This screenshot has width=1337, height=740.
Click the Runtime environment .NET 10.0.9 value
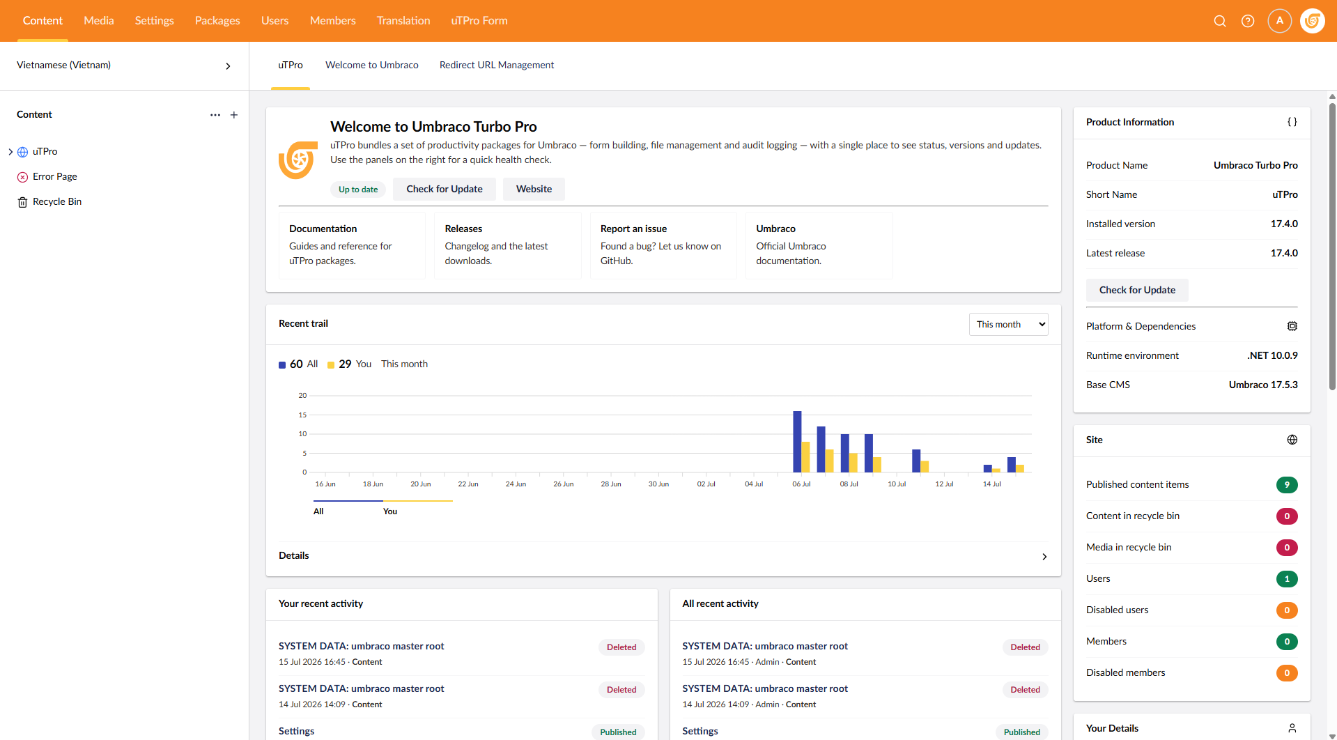[x=1272, y=356]
